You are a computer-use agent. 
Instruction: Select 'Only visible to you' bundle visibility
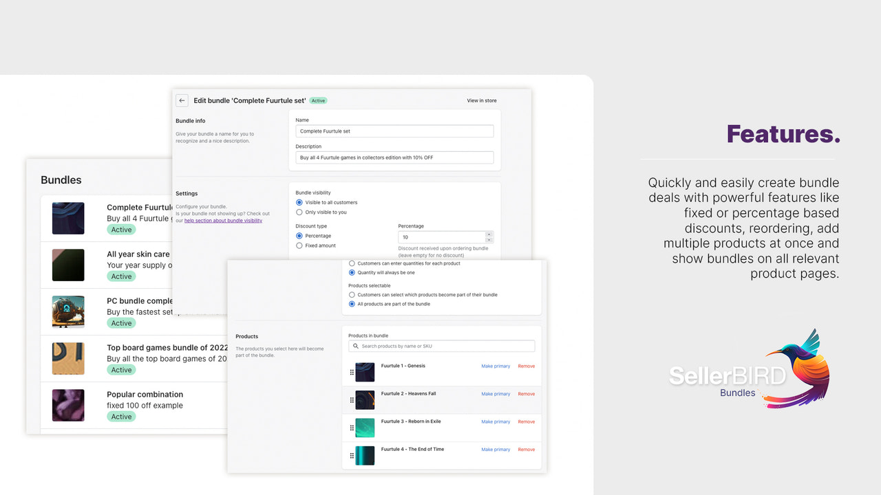[x=299, y=212]
